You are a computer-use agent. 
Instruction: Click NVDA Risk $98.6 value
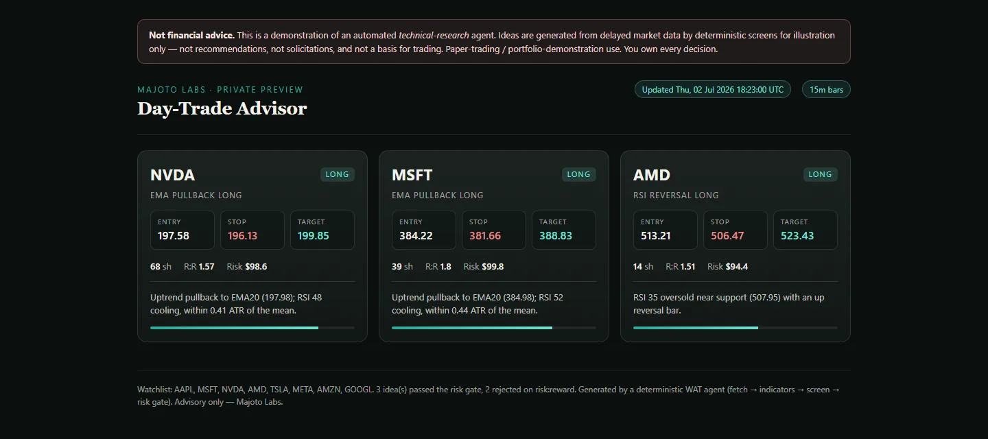(246, 266)
